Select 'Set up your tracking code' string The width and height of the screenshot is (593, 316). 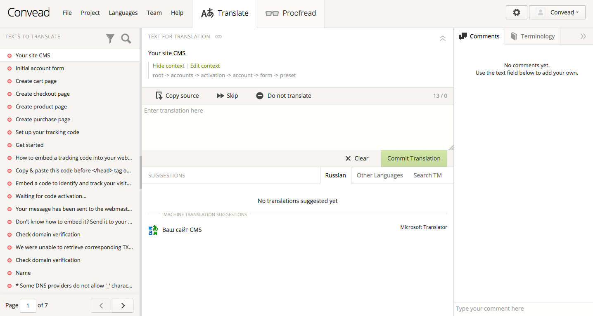point(70,132)
